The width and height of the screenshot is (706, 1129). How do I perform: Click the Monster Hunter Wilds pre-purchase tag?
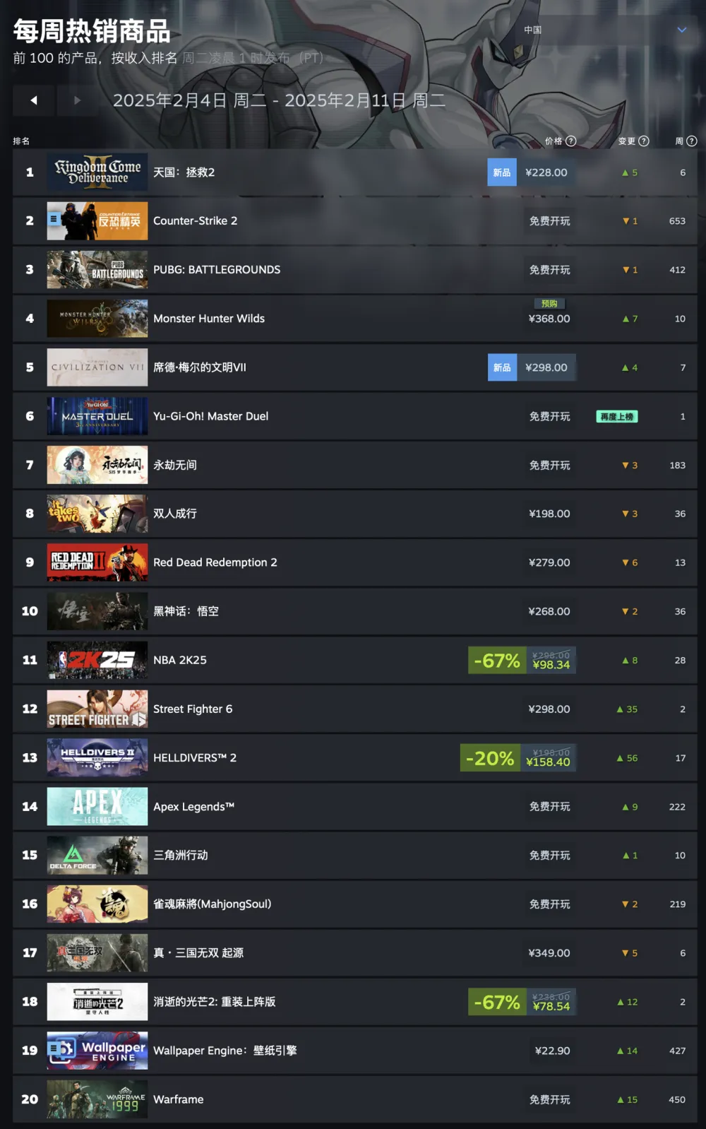pos(549,303)
